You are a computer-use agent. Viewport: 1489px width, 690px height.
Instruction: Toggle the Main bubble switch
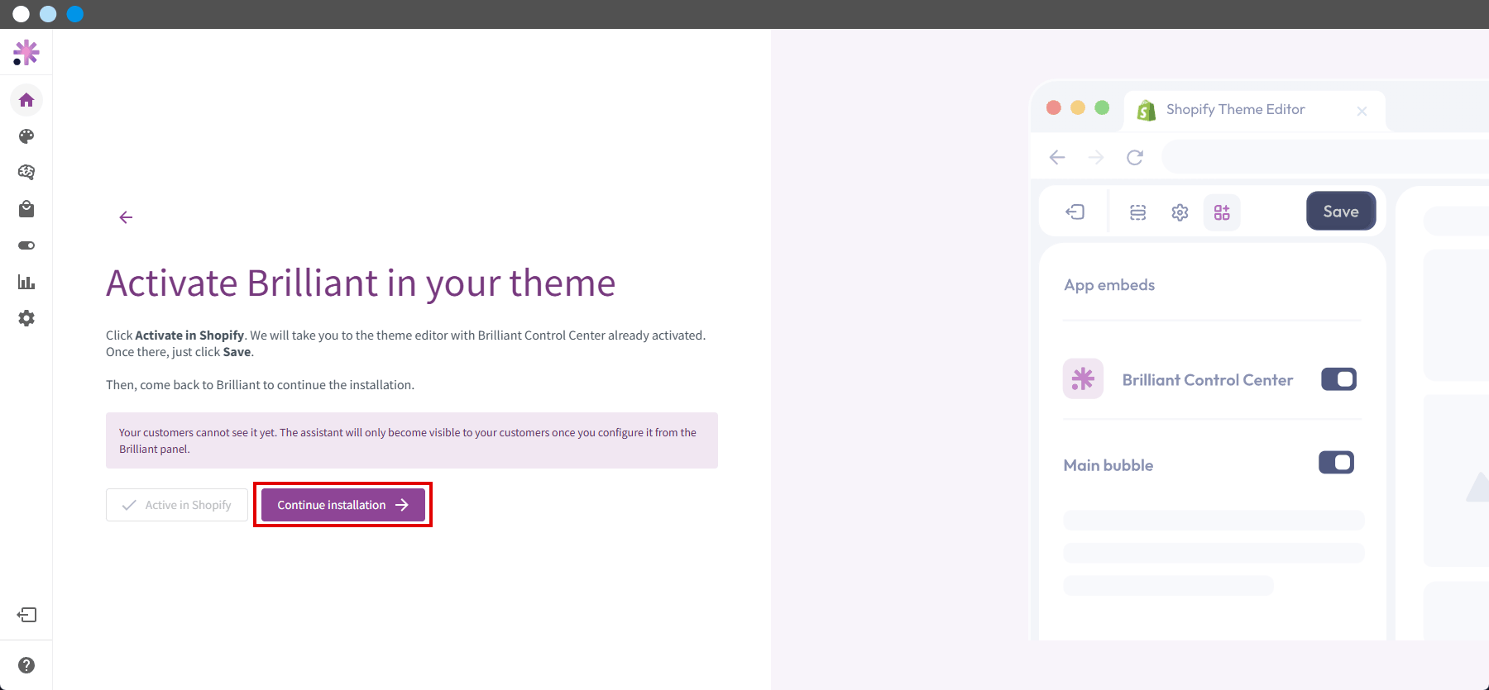1336,462
